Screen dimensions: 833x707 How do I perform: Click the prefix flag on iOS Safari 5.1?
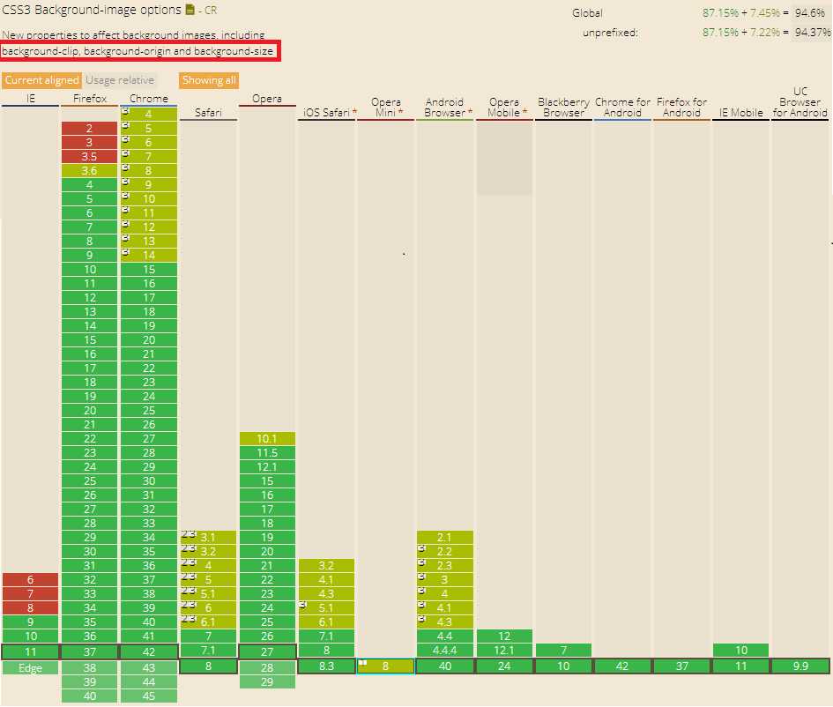point(303,605)
